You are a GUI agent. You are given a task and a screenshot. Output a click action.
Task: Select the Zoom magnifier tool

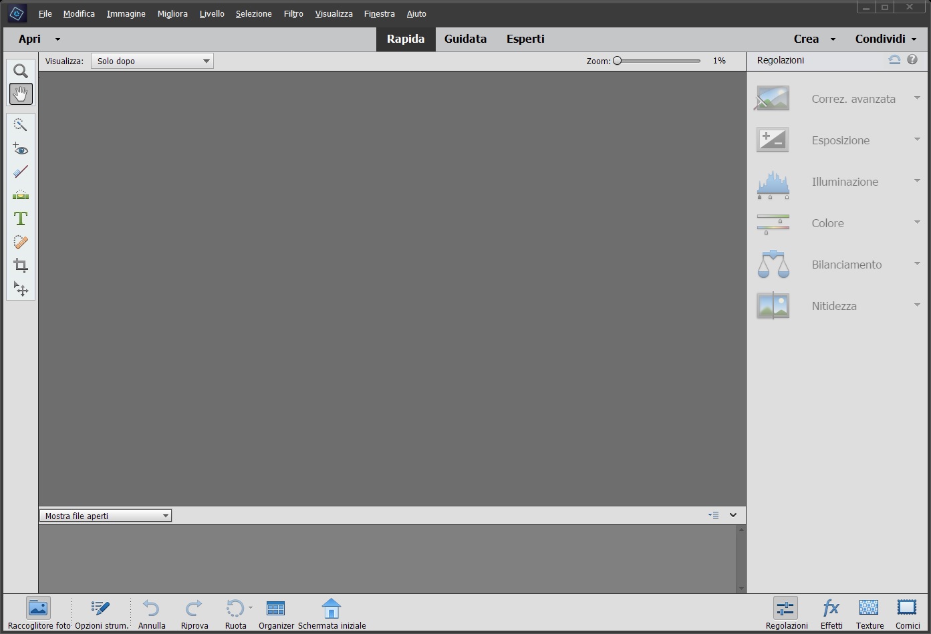coord(21,71)
